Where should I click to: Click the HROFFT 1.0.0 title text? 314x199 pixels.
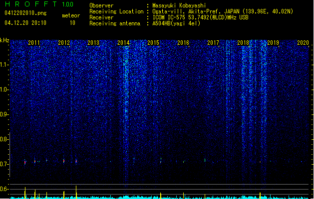tap(39, 4)
